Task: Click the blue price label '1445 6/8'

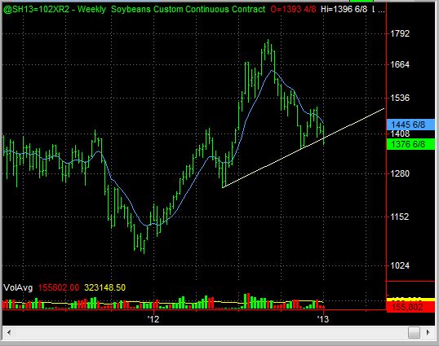Action: 410,125
